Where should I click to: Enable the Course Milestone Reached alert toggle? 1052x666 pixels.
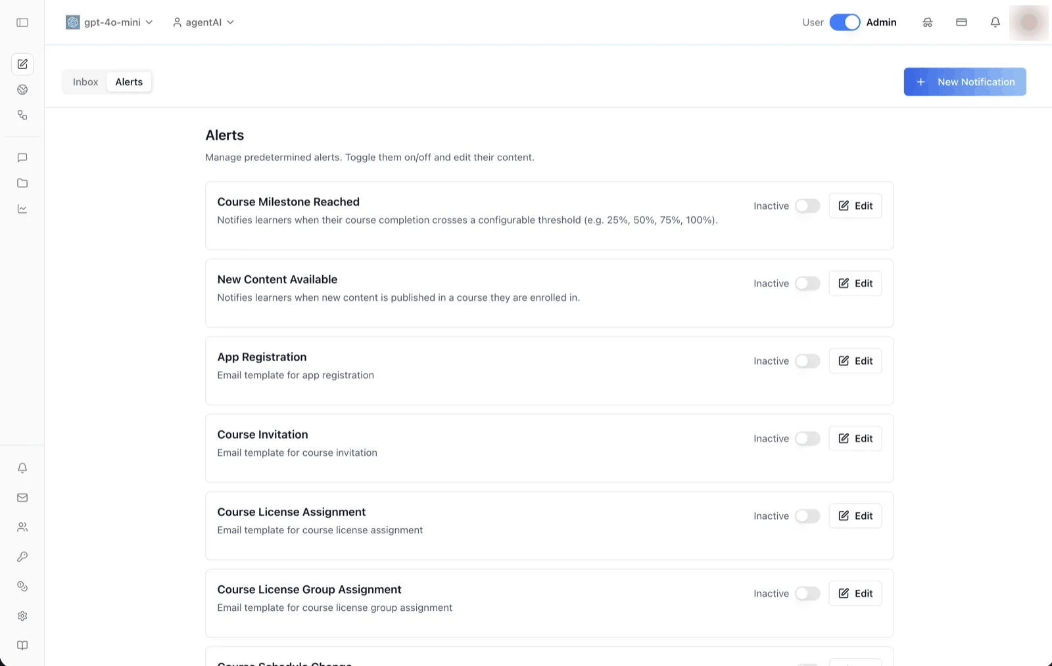pyautogui.click(x=807, y=206)
